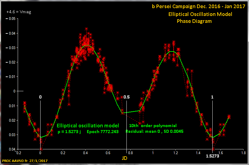This screenshot has height=165, width=249.
Task: Click the '+4.6 = Vmag' label
Action: [19, 12]
